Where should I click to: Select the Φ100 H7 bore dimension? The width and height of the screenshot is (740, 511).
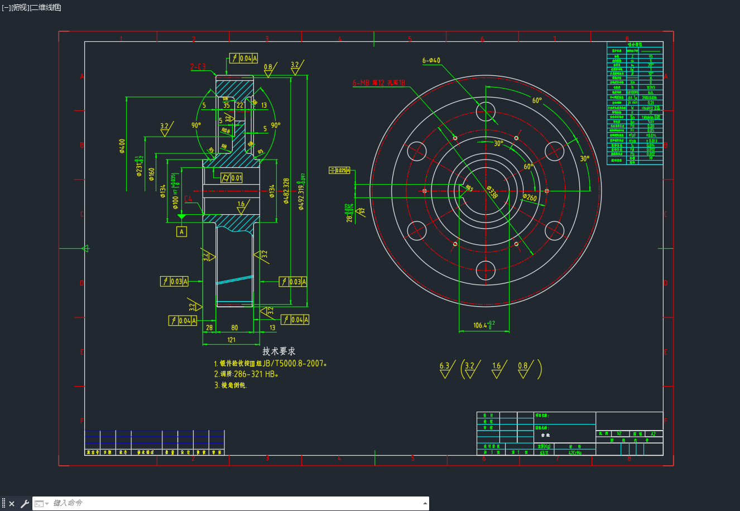(x=175, y=191)
